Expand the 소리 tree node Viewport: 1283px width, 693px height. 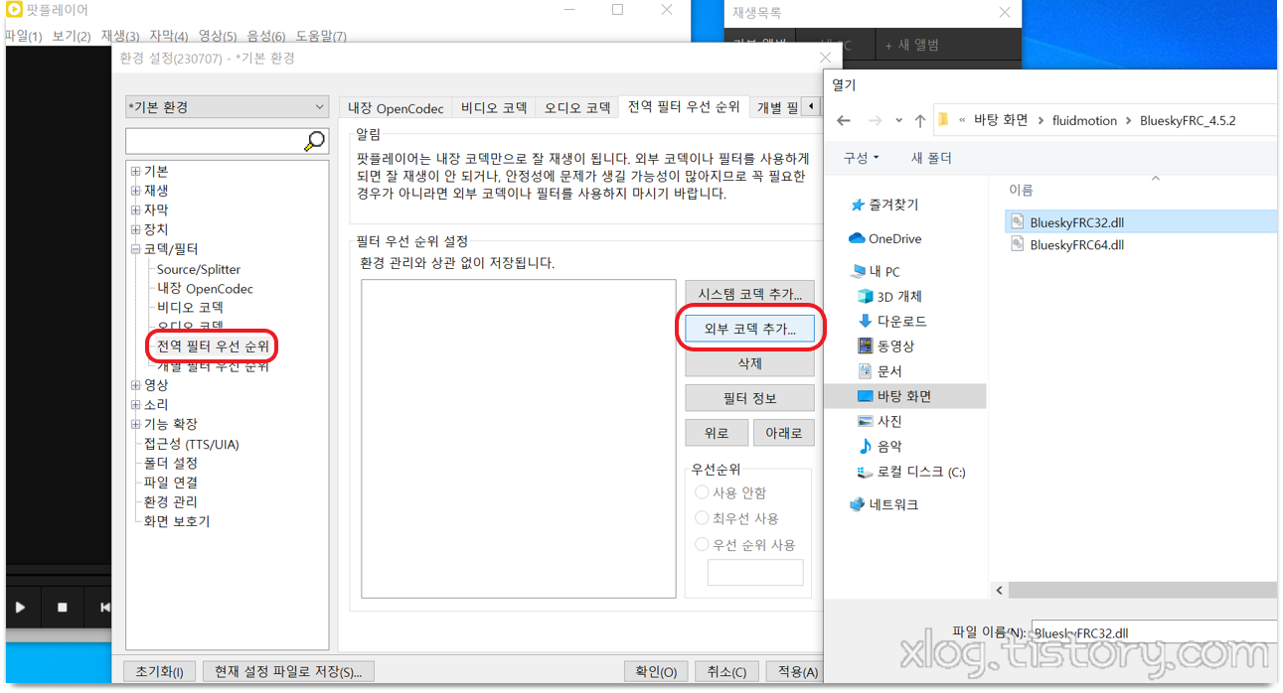point(135,404)
